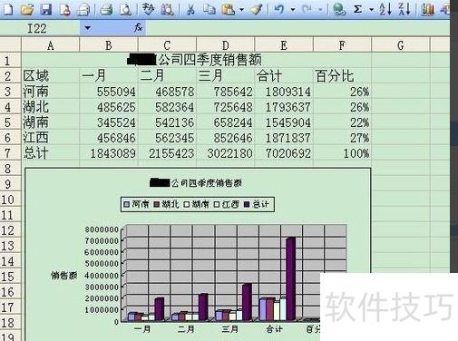
Task: Apply AutoSum sigma function
Action: click(358, 9)
